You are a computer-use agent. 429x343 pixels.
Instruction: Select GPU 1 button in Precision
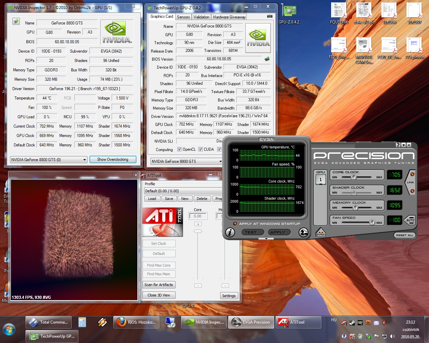pyautogui.click(x=320, y=180)
